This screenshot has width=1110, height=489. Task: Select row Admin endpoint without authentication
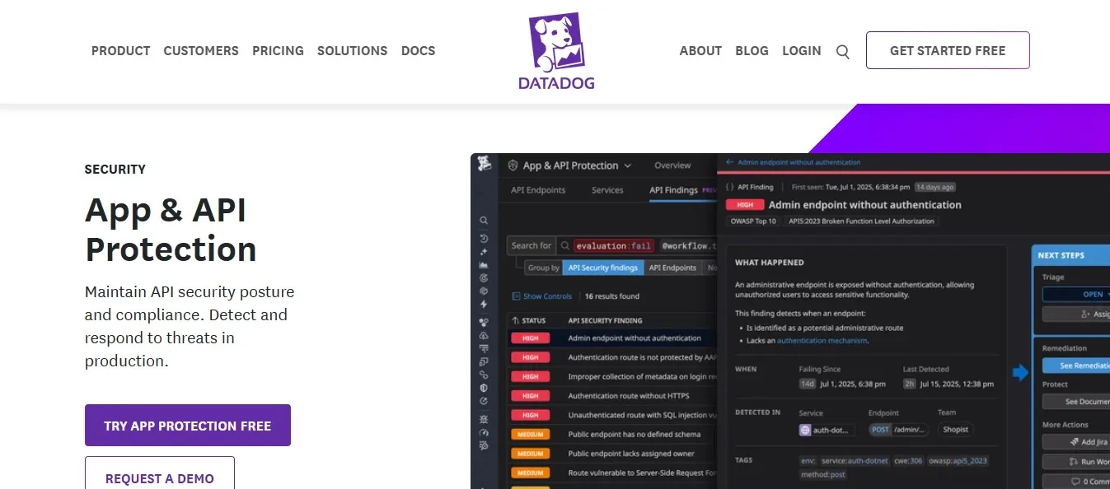(612, 338)
